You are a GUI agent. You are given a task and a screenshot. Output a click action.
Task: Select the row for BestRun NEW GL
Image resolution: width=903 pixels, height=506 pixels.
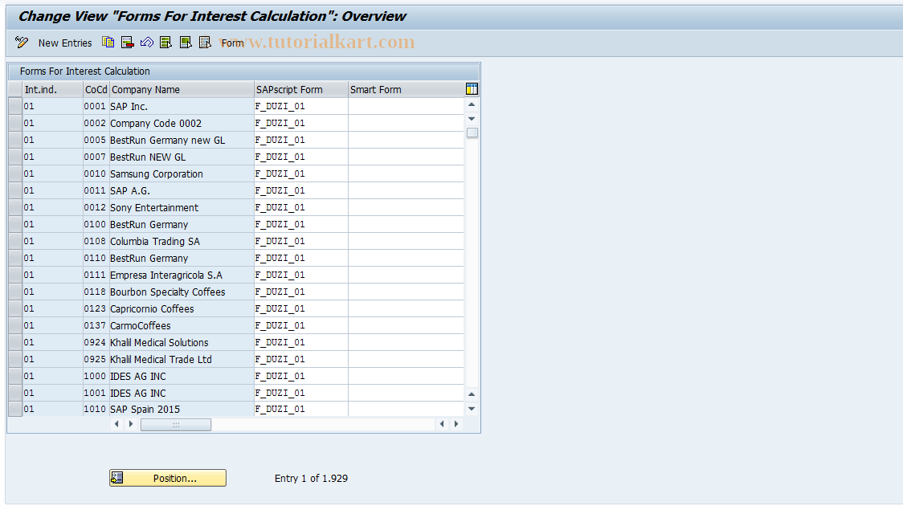point(15,157)
